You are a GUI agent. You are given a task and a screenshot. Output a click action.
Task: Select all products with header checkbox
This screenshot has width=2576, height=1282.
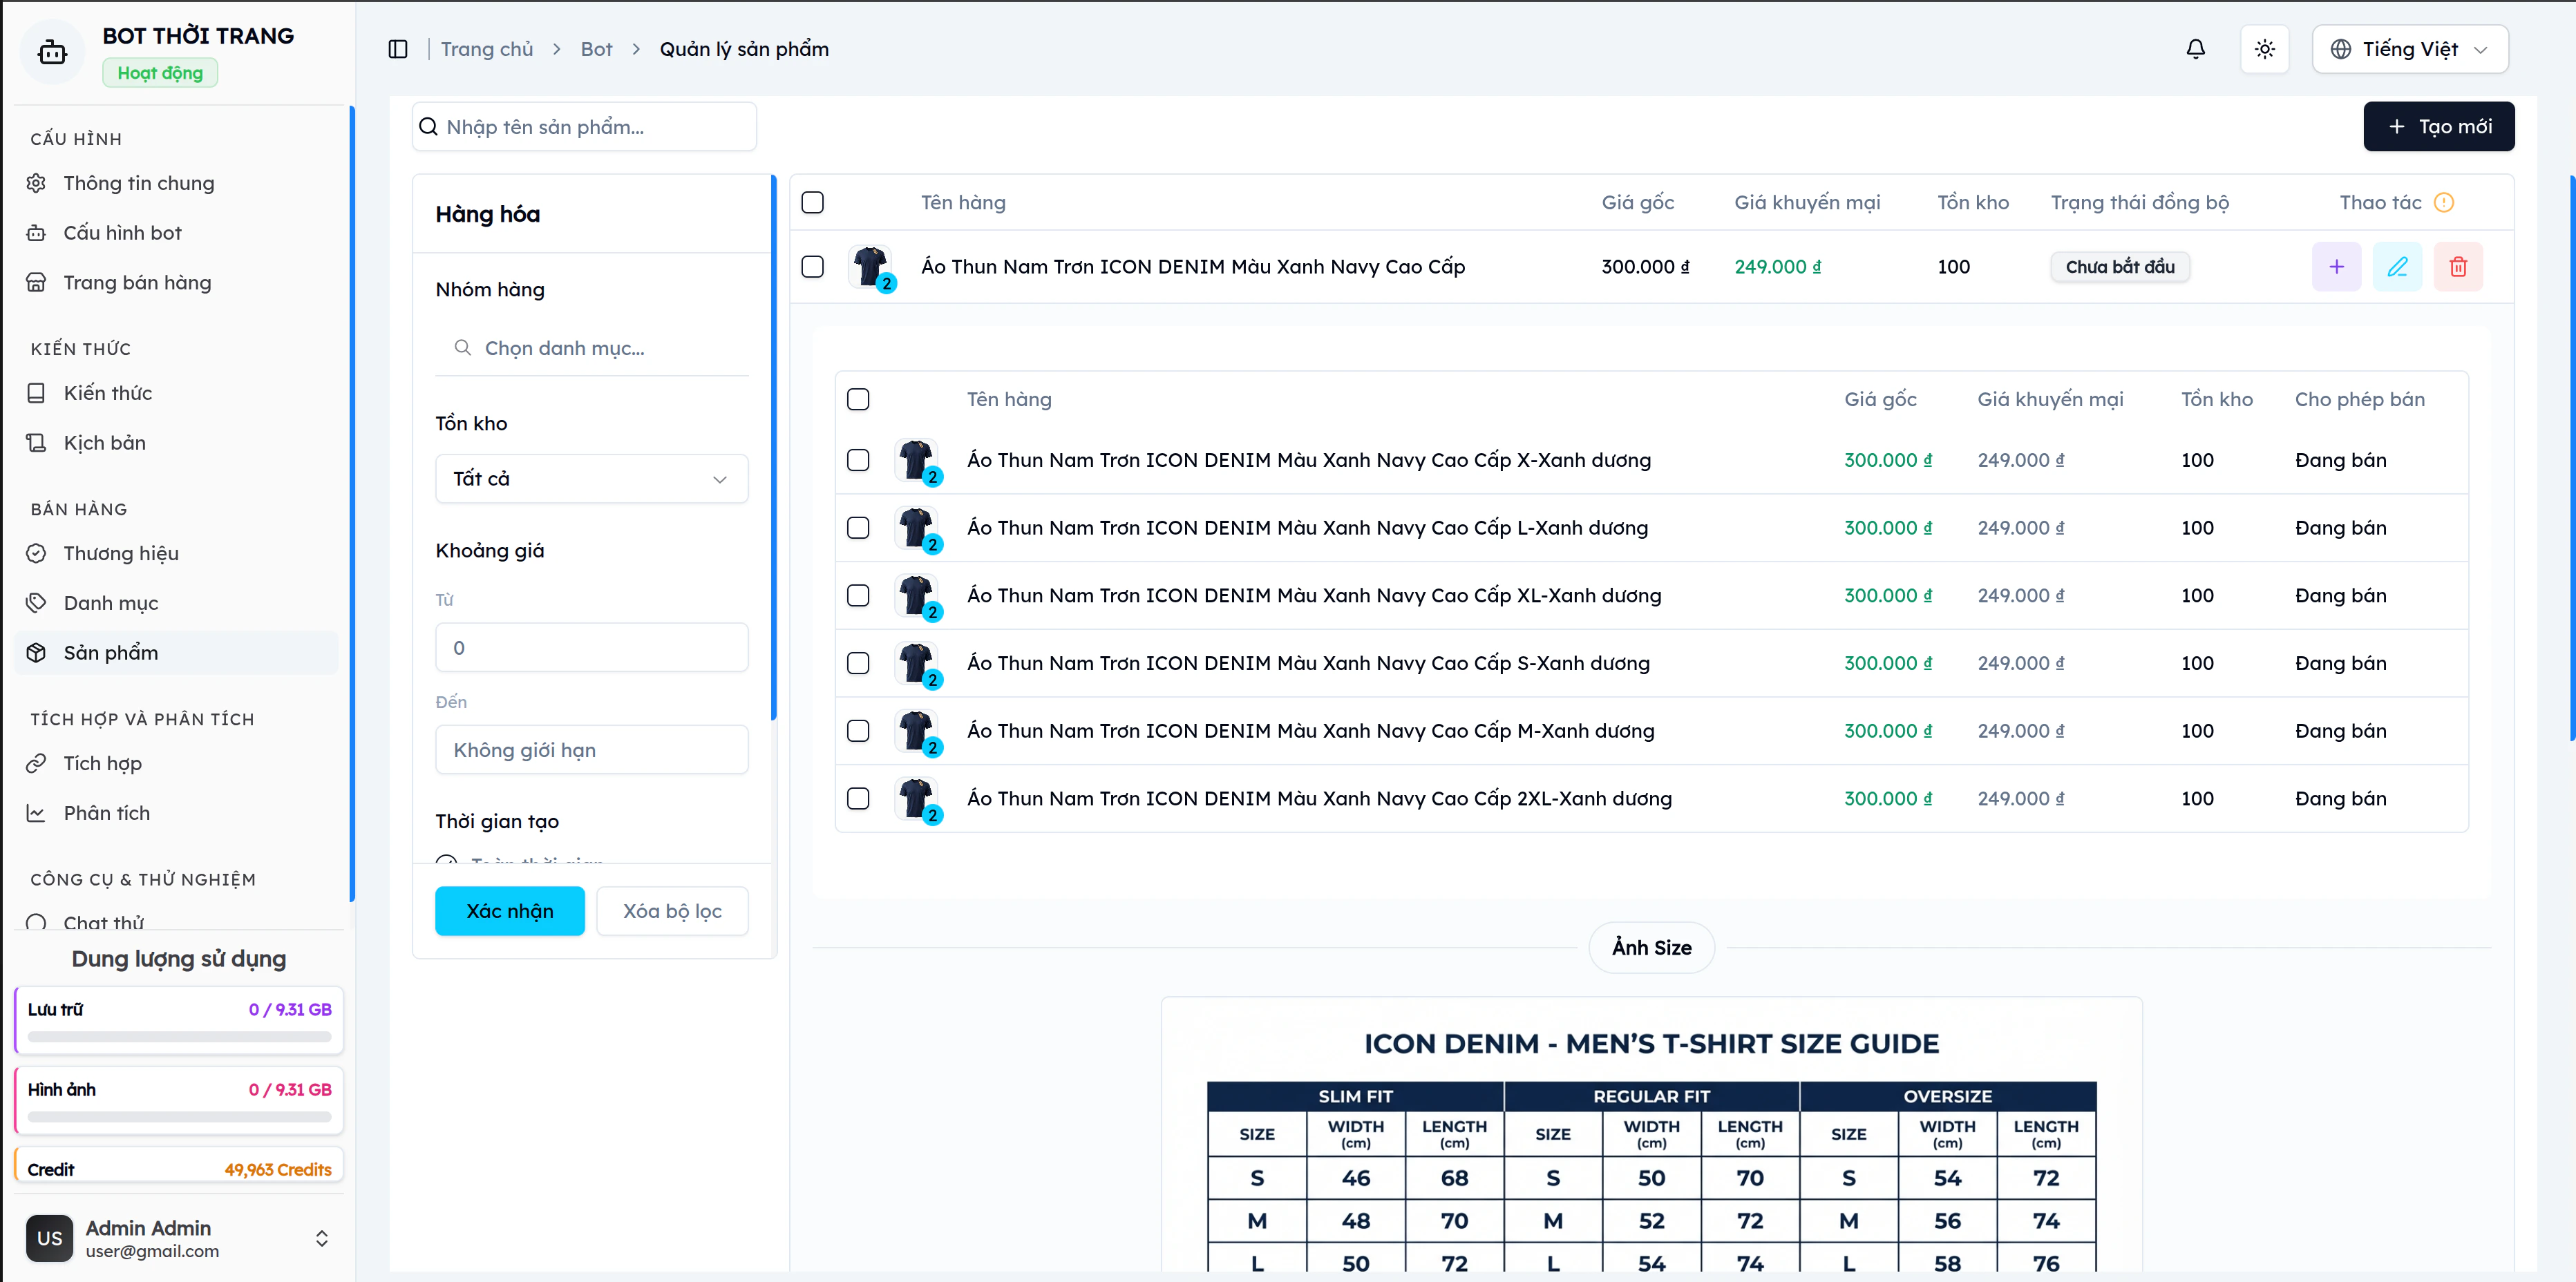812,203
